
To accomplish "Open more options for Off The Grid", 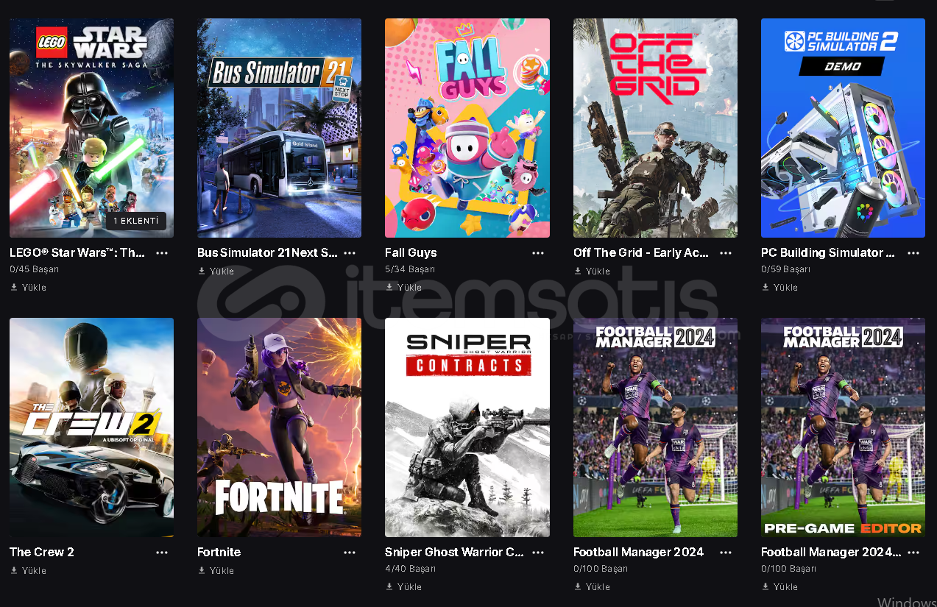I will pyautogui.click(x=726, y=253).
